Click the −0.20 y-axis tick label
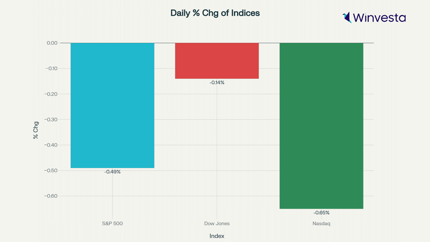Image resolution: width=430 pixels, height=242 pixels. tap(51, 94)
